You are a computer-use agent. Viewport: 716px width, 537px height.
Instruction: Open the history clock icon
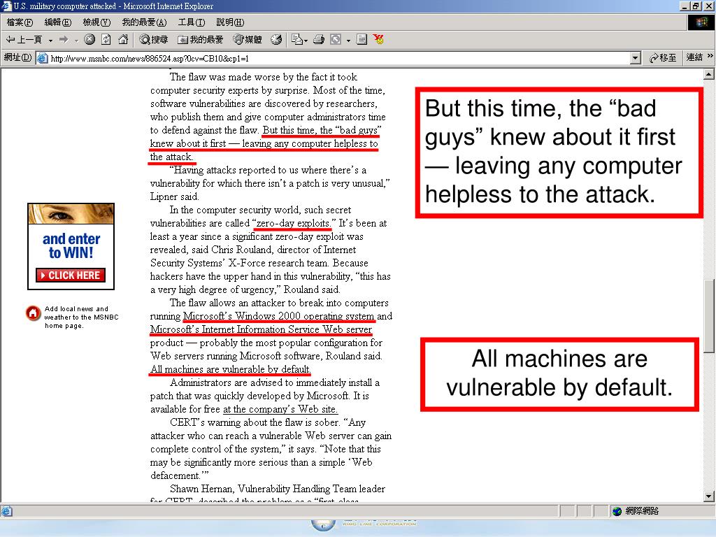click(275, 40)
